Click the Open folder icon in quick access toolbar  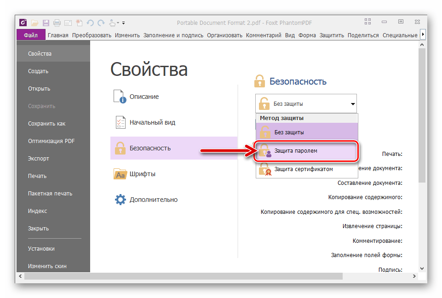(35, 22)
